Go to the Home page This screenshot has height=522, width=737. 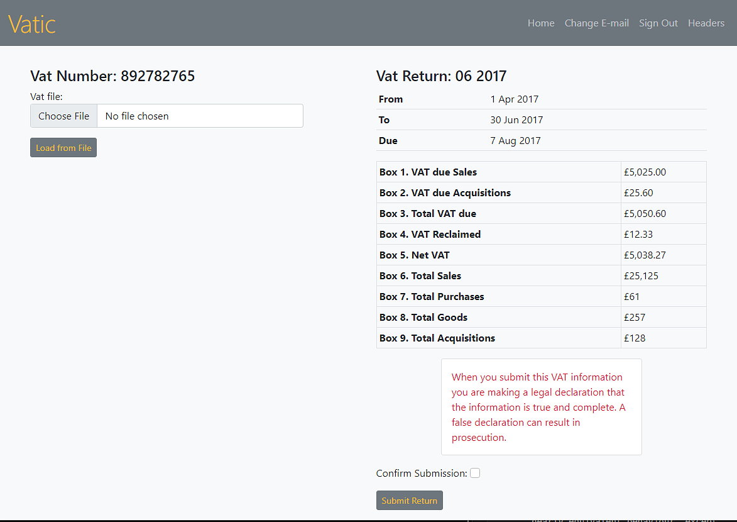(x=540, y=23)
